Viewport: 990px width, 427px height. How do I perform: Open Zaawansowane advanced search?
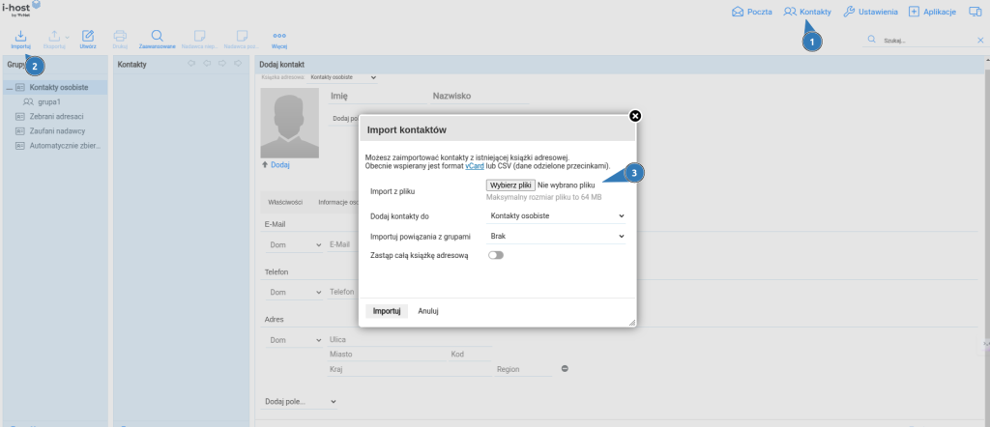(x=158, y=39)
